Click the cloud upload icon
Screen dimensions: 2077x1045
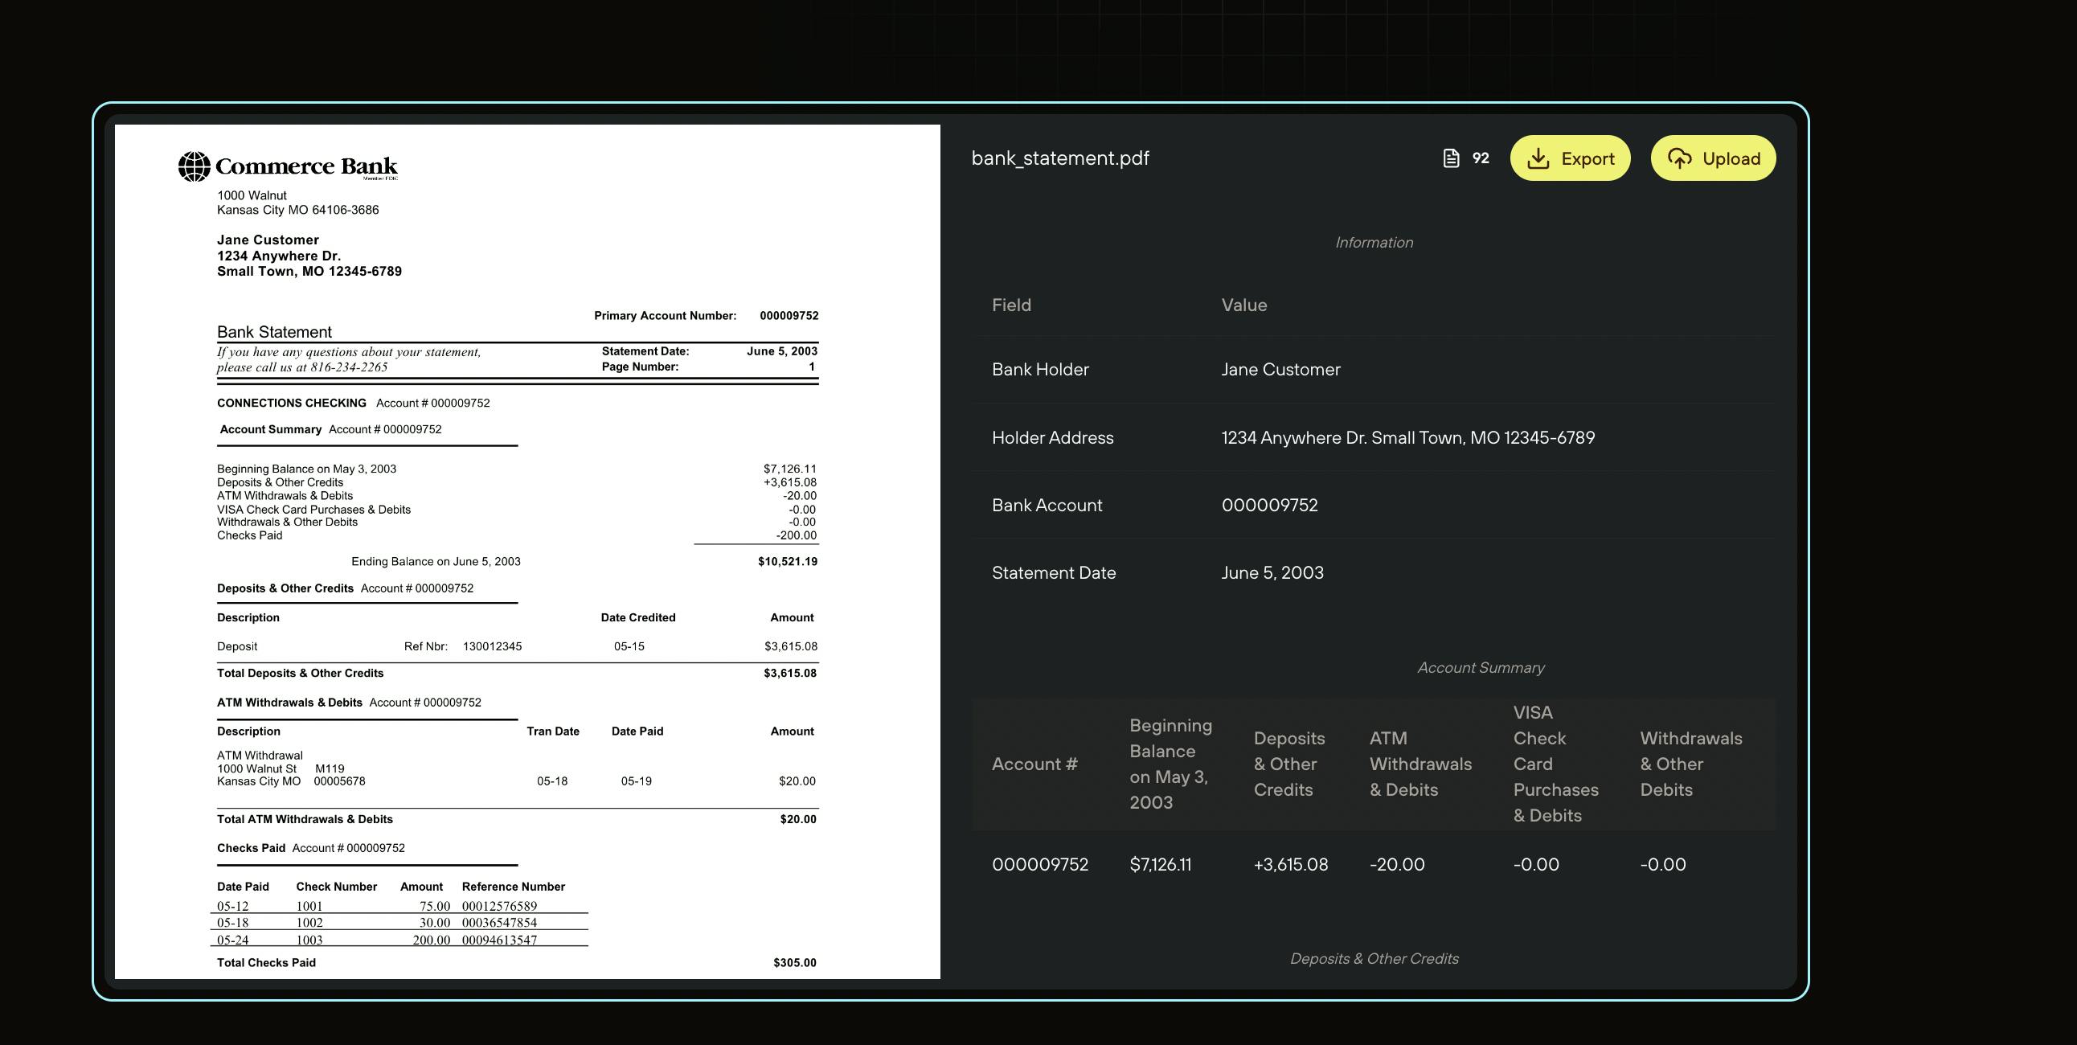tap(1679, 158)
